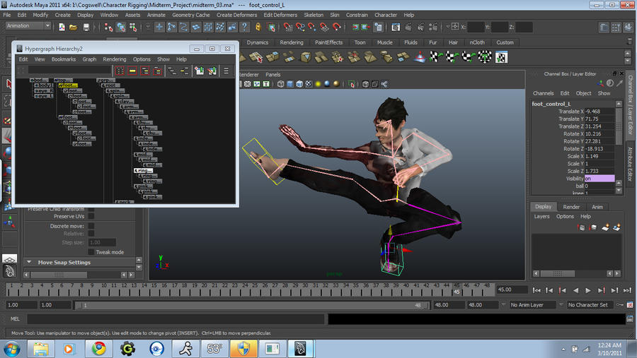637x358 pixels.
Task: Click Hypergraph frame-selection yellow bar icon
Action: pos(132,71)
